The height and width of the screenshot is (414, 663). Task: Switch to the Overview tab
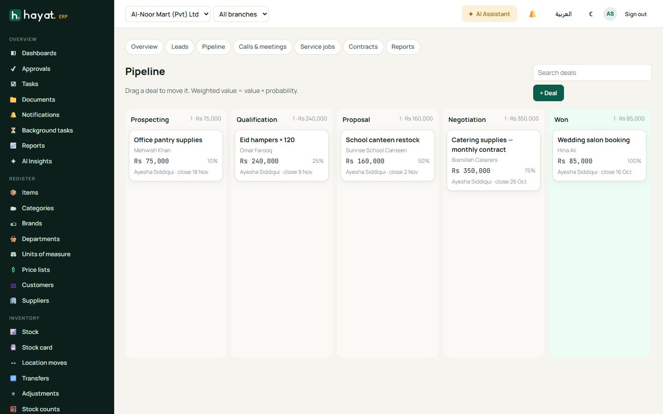click(144, 47)
